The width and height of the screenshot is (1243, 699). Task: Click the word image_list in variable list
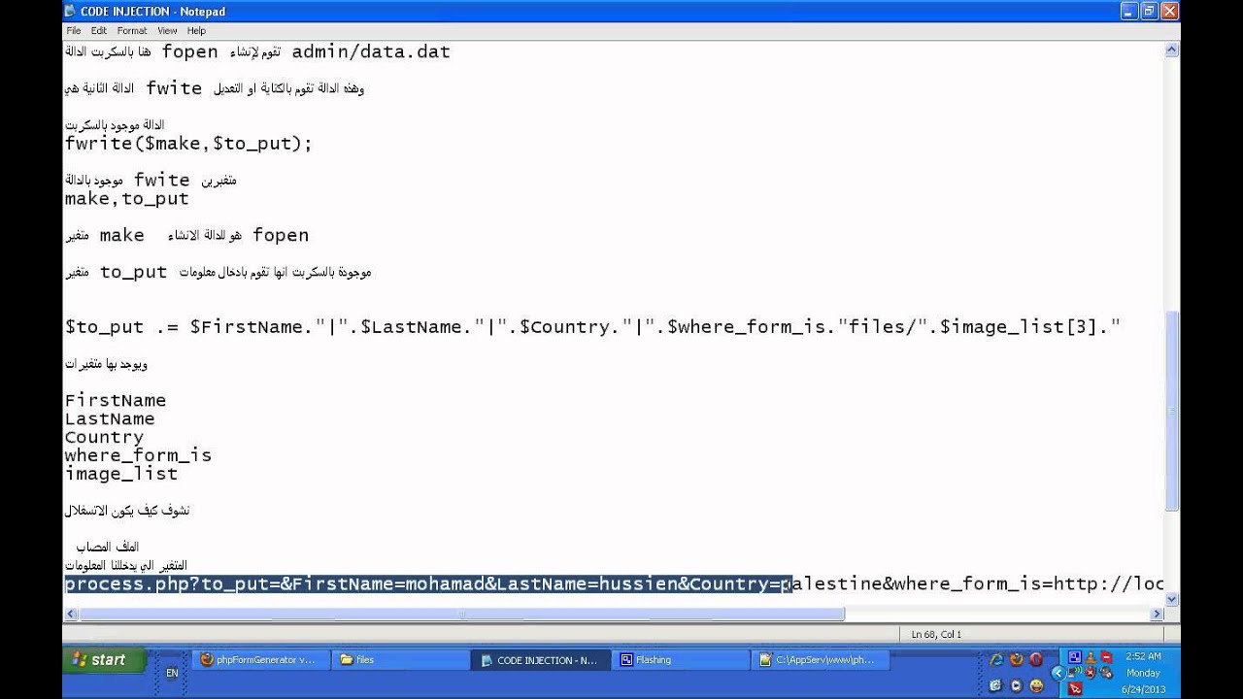(x=121, y=474)
